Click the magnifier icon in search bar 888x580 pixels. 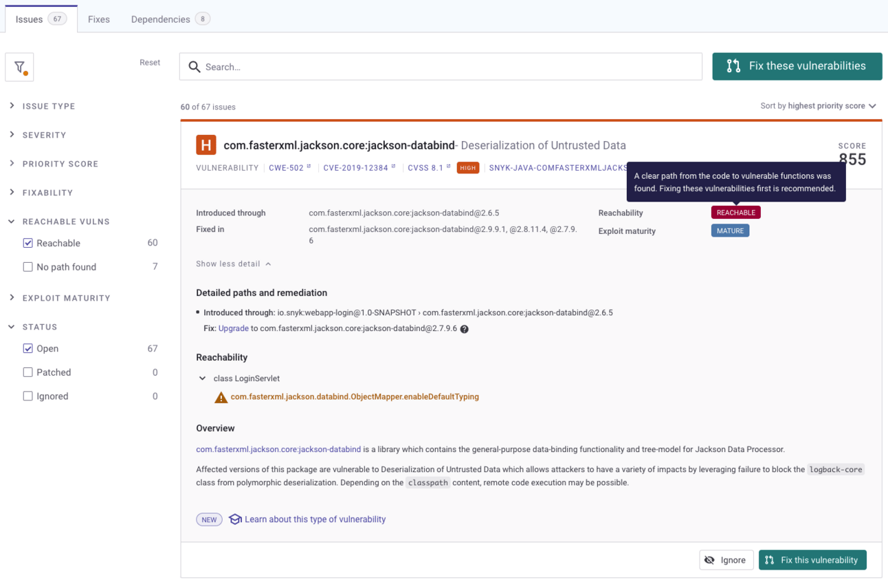(x=195, y=67)
